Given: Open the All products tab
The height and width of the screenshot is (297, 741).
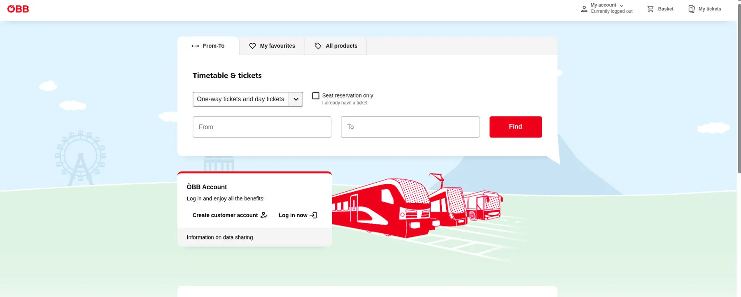Looking at the screenshot, I should 336,46.
